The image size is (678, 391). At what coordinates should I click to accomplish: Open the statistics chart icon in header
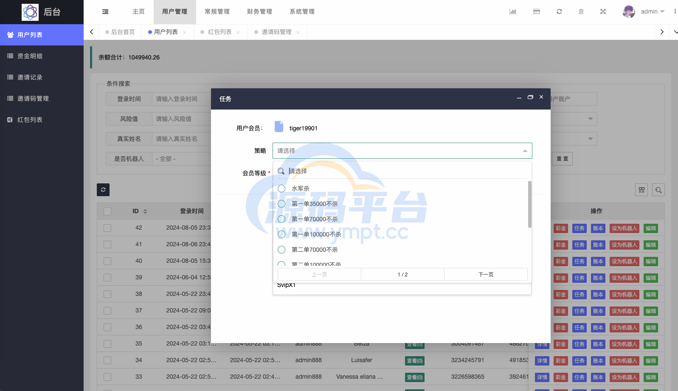point(513,11)
